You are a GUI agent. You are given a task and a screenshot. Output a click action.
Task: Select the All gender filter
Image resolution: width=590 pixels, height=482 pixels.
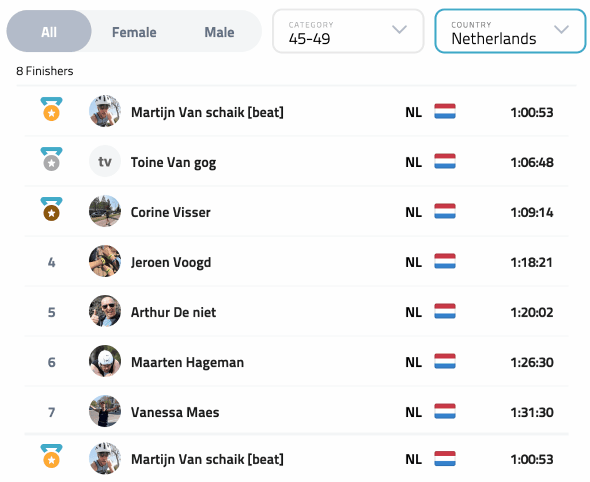(49, 32)
